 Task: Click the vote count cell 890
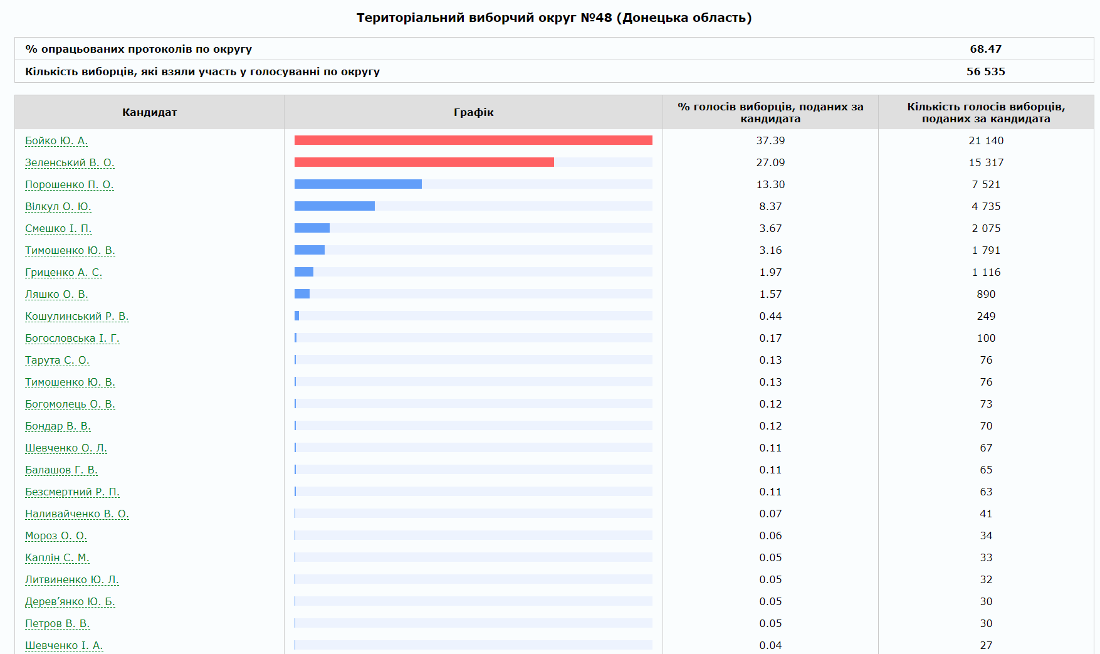[x=987, y=294]
